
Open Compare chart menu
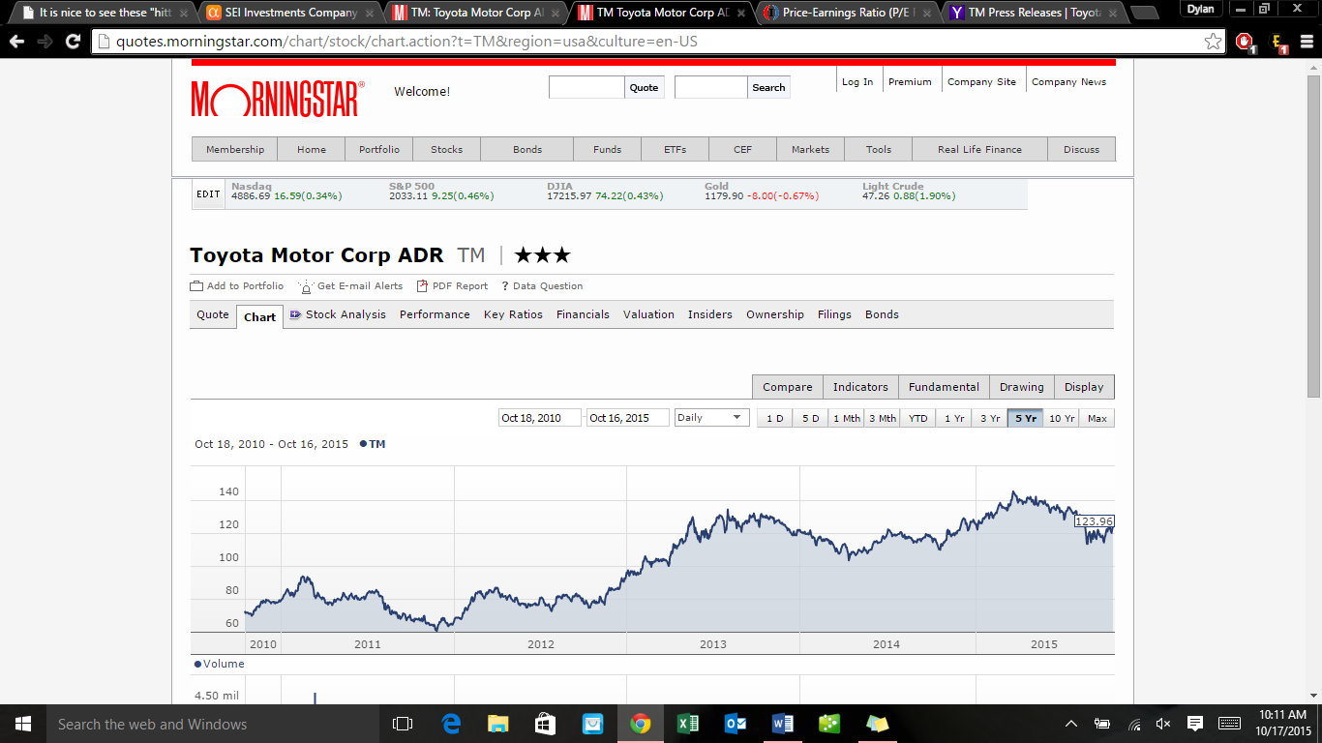point(788,387)
